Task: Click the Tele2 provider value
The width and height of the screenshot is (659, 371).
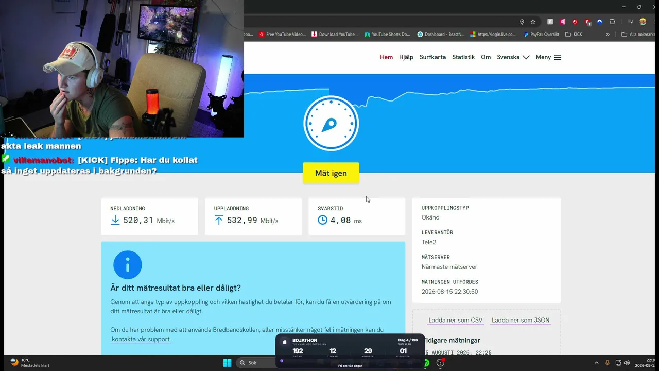Action: point(429,242)
